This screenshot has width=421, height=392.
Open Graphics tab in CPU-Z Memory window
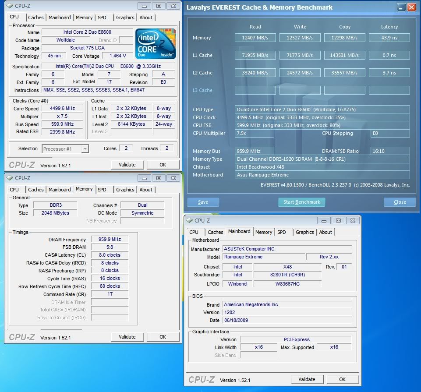coord(125,190)
